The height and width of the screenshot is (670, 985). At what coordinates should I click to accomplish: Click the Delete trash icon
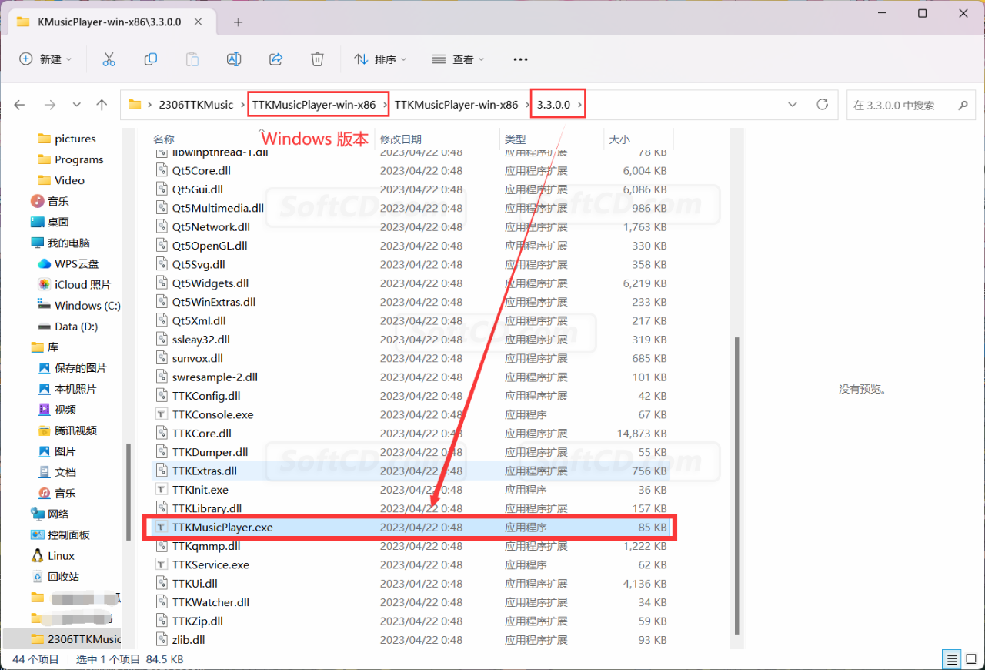coord(317,59)
